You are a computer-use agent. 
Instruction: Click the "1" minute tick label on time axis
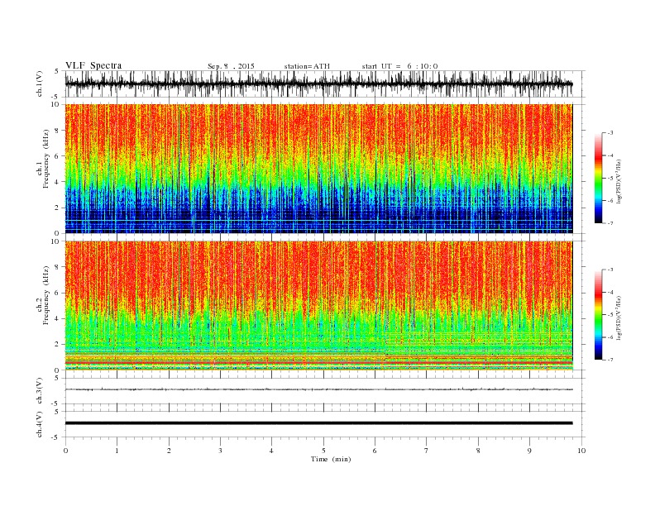[x=117, y=451]
